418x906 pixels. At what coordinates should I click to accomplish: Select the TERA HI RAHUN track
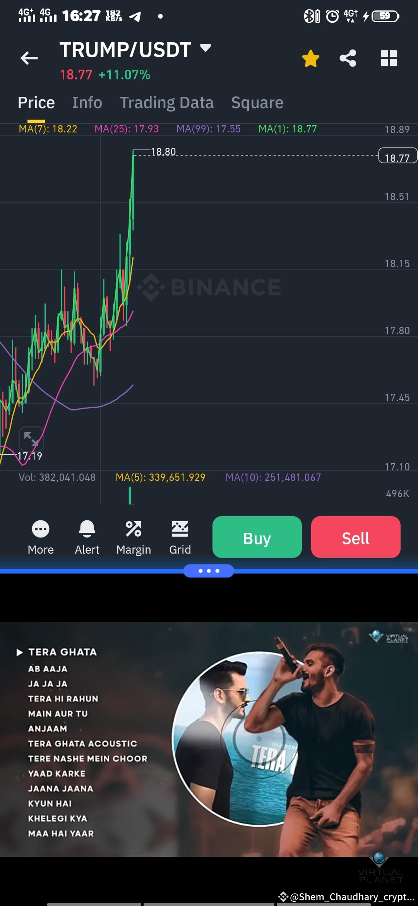(x=63, y=699)
